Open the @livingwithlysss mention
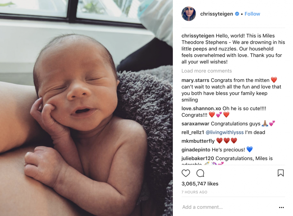 tap(225, 132)
